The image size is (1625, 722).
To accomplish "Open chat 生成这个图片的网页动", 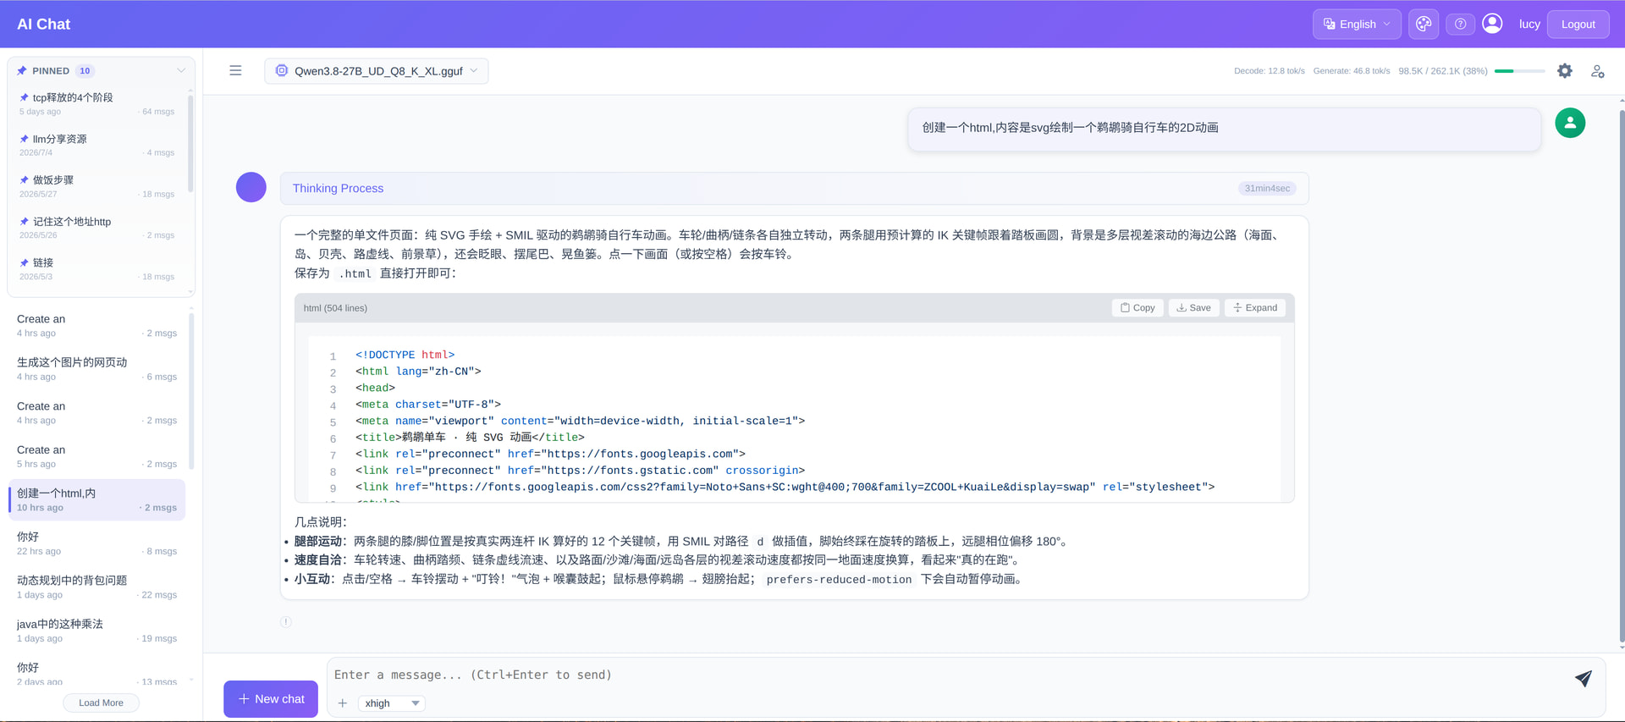I will coord(97,369).
